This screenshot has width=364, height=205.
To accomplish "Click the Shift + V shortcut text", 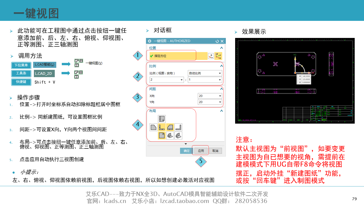I will [45, 82].
